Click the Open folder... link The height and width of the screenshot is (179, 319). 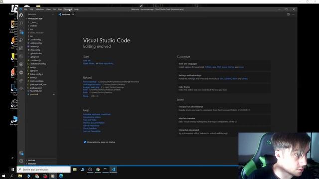click(x=89, y=63)
